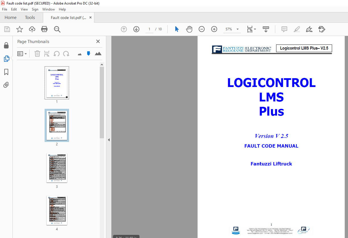
Task: Zoom in with the plus button
Action: tap(214, 29)
